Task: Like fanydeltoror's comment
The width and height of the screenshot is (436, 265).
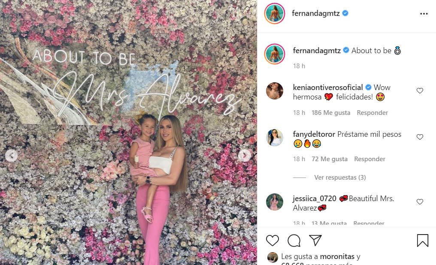Action: (420, 137)
